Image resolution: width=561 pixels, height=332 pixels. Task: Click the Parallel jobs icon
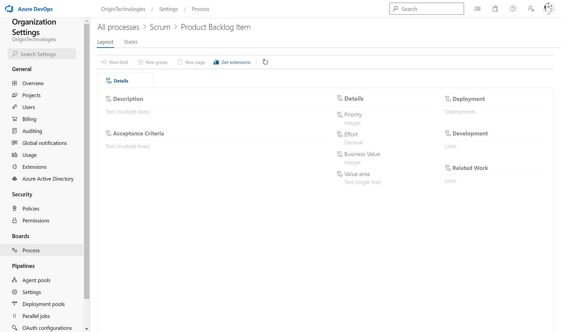[14, 316]
